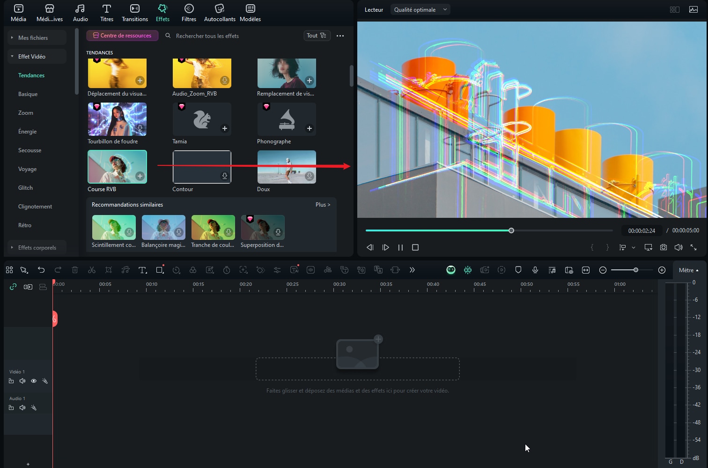Mute the Audio 1 track
The image size is (708, 468).
pyautogui.click(x=22, y=408)
